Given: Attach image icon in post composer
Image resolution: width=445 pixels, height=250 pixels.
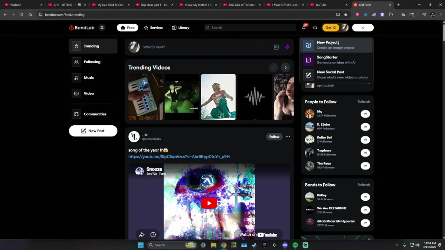Looking at the screenshot, I should click(276, 47).
